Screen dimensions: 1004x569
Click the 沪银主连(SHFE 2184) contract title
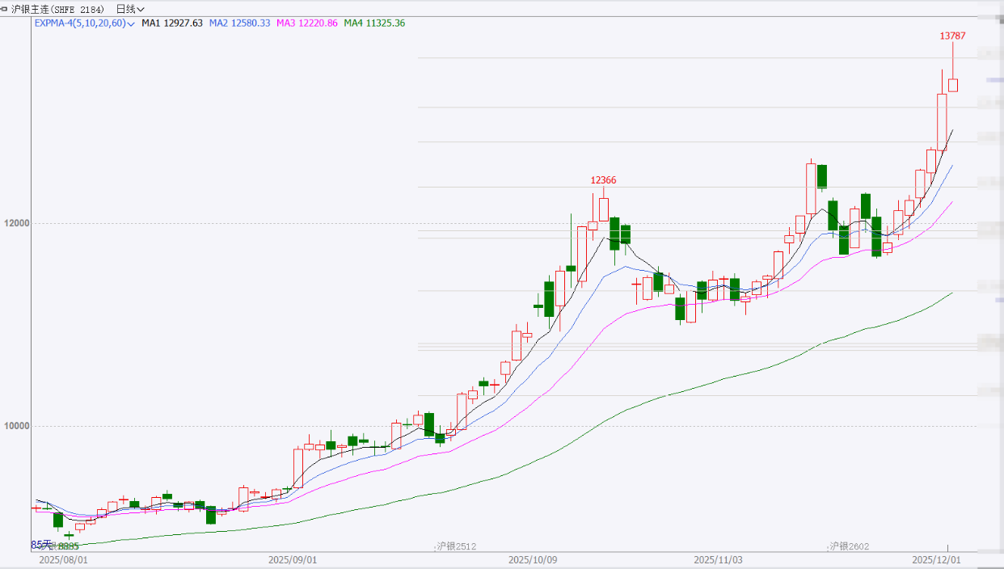coord(57,9)
